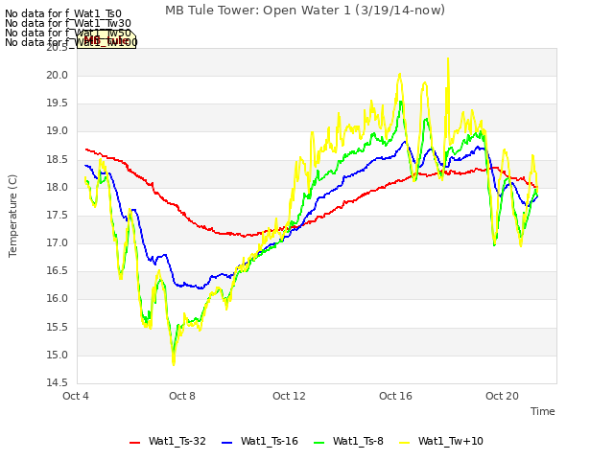Click the red Wat1_Ts-32 legend swatch

[134, 443]
